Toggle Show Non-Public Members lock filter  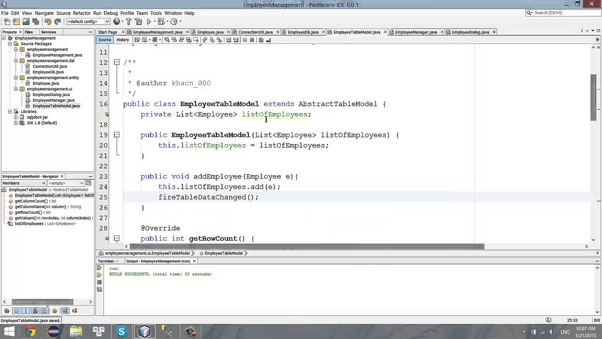coord(35,311)
